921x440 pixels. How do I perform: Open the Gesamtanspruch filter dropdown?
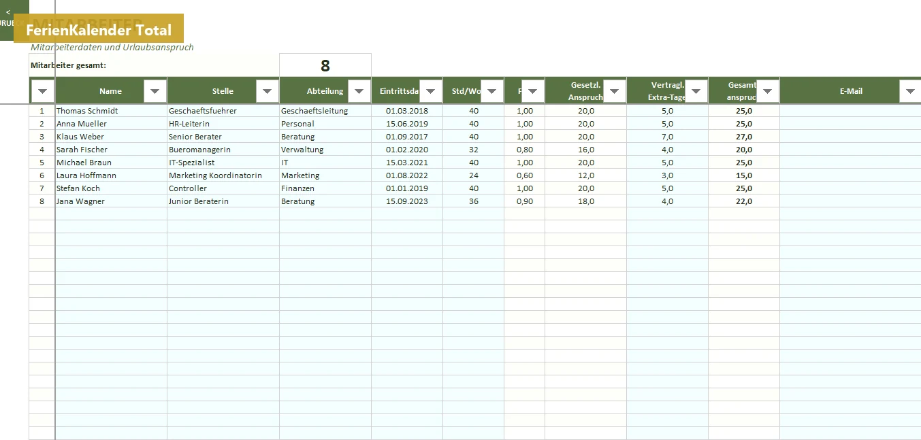point(767,91)
